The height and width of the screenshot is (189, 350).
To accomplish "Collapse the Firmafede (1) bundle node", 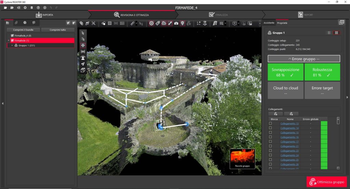I will point(9,41).
